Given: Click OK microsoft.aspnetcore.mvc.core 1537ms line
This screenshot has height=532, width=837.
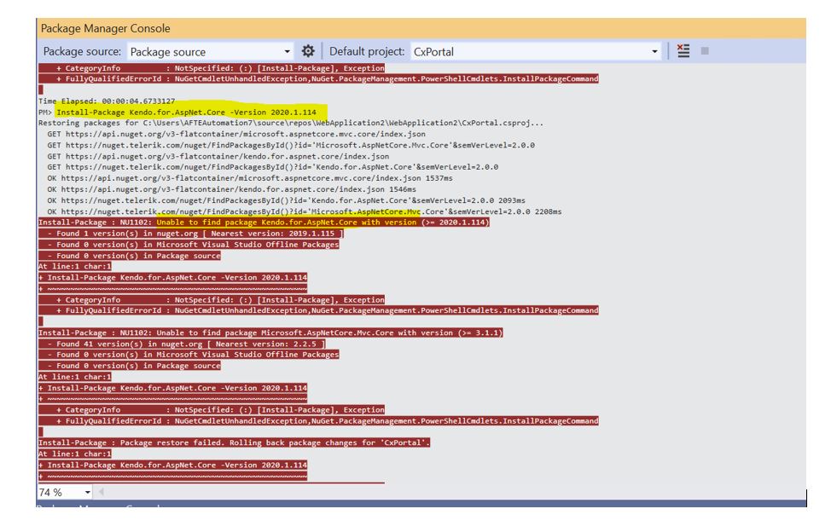Looking at the screenshot, I should (x=250, y=178).
